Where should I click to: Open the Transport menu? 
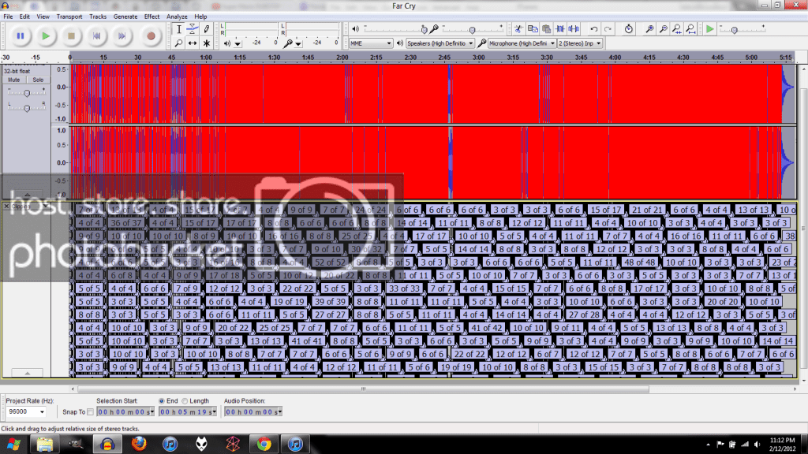69,17
